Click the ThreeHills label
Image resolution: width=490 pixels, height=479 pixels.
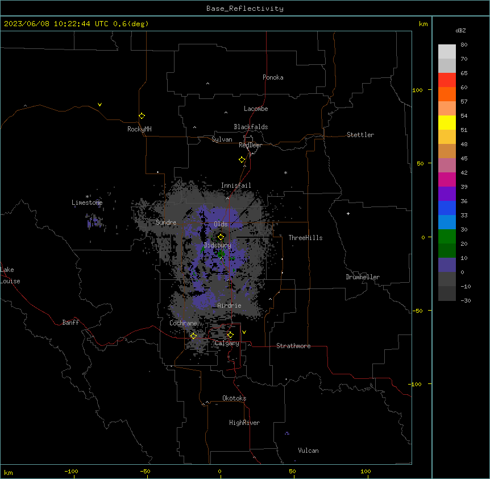[x=305, y=238]
